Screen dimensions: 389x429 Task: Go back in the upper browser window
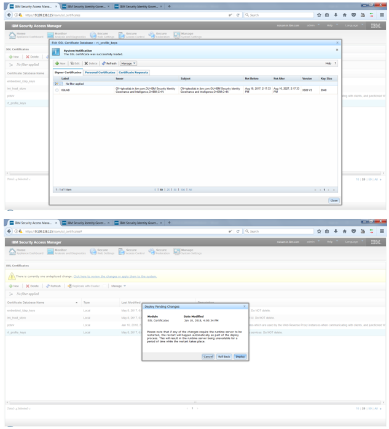(9, 15)
